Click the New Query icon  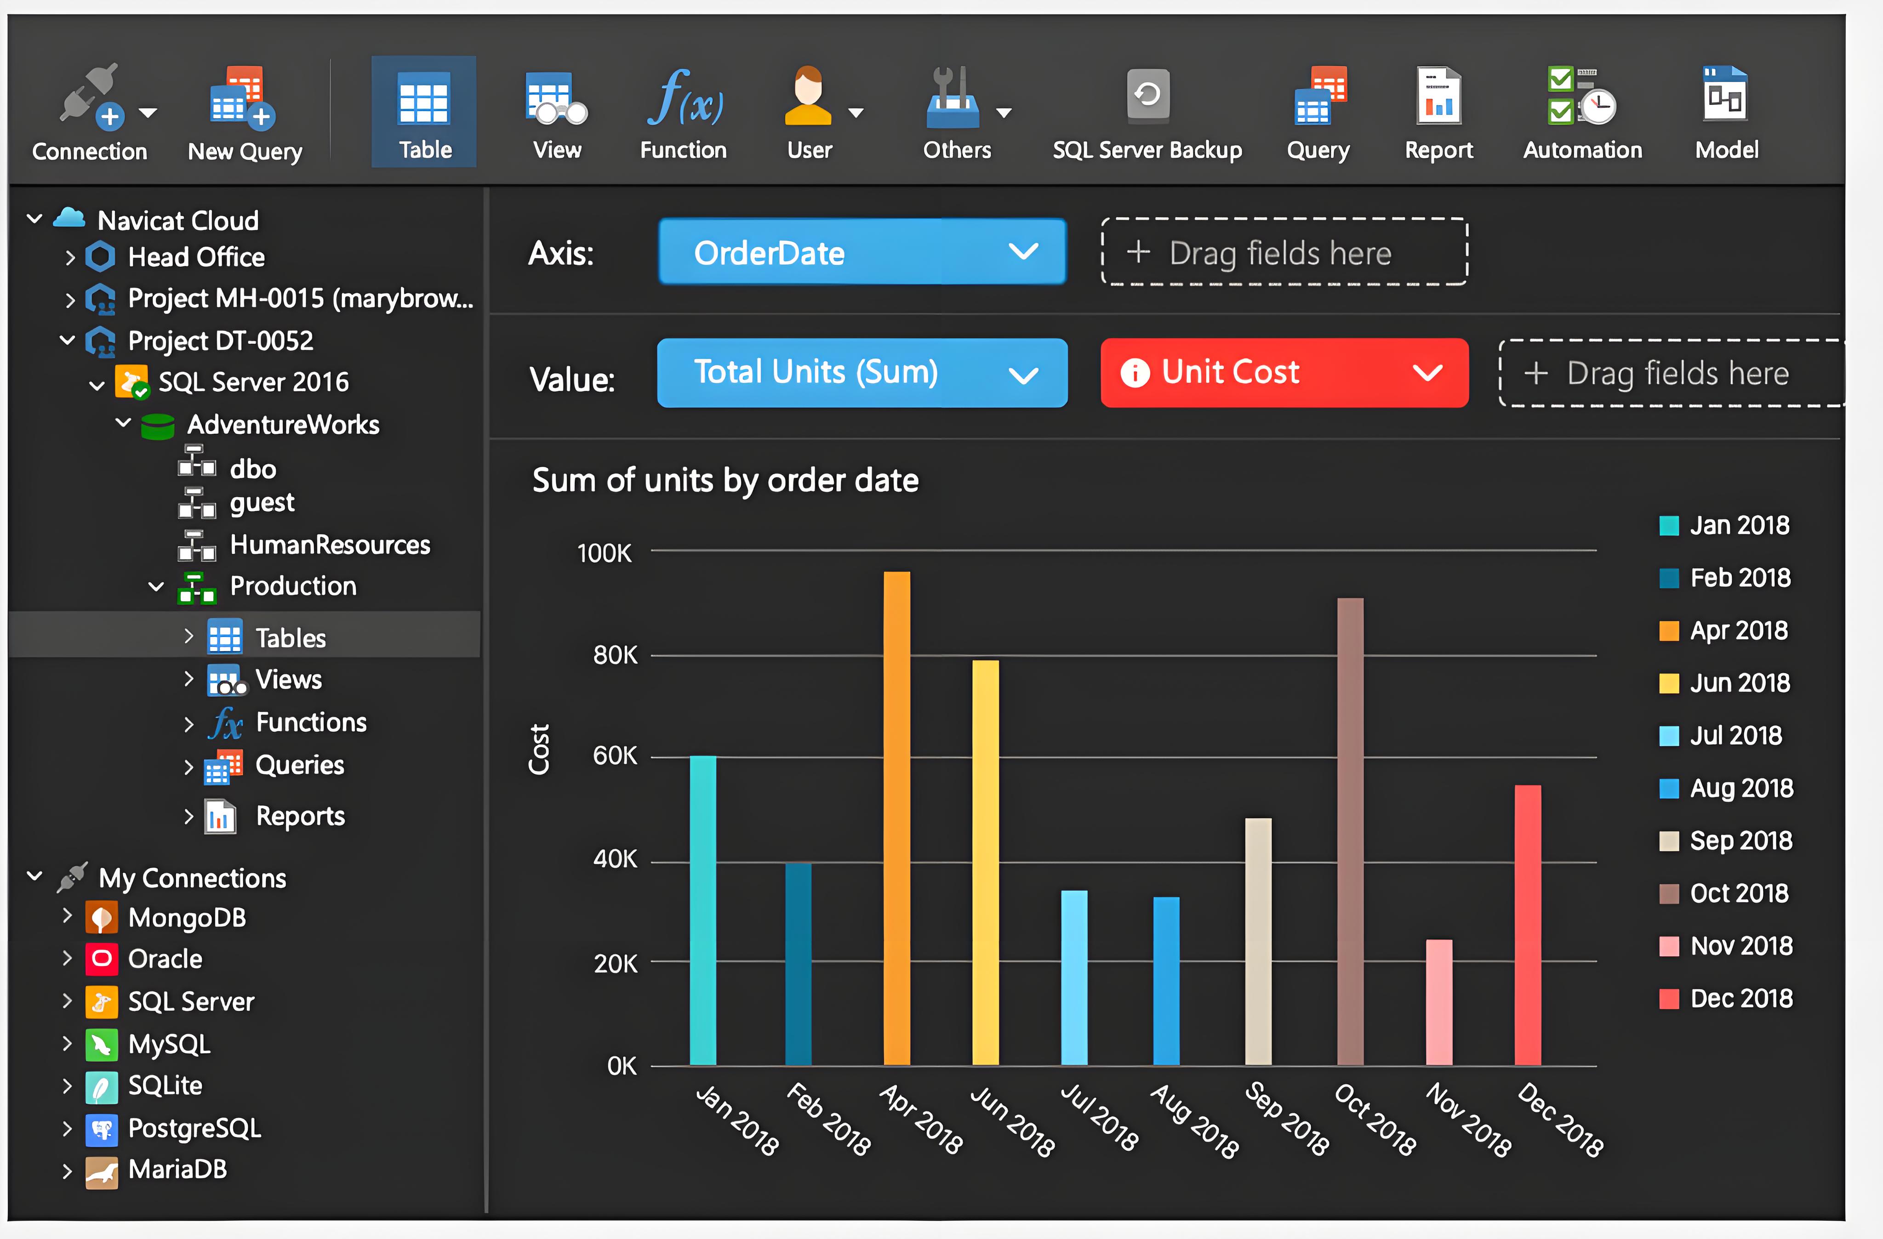[x=243, y=97]
